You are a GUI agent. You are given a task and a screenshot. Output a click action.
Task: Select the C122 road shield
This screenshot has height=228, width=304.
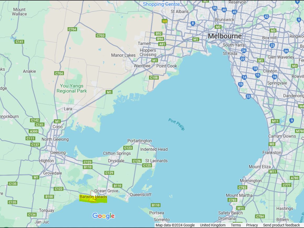pyautogui.click(x=59, y=189)
